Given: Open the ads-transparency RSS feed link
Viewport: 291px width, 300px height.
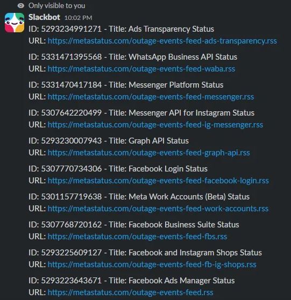Looking at the screenshot, I should tap(162, 41).
